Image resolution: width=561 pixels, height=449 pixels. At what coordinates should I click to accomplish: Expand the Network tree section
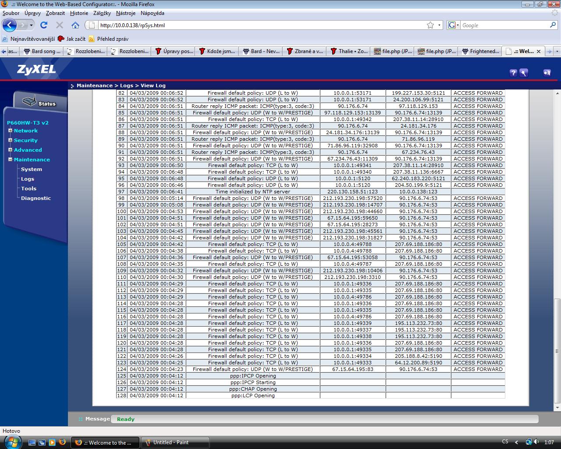pyautogui.click(x=10, y=131)
